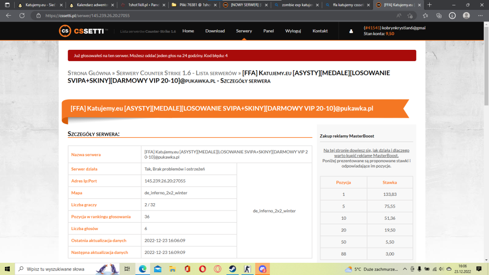Image resolution: width=489 pixels, height=275 pixels.
Task: Open the volume control icon
Action: [441, 269]
